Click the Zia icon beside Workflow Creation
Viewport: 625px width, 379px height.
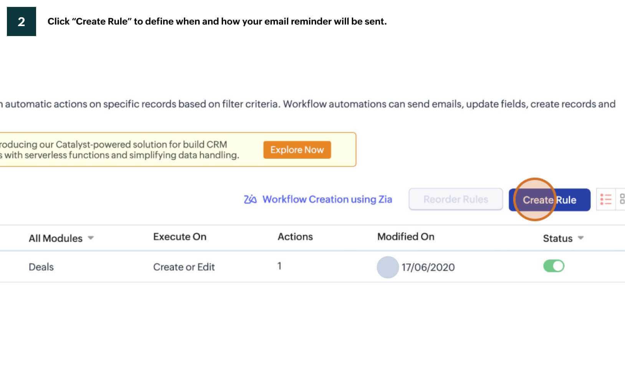click(250, 199)
